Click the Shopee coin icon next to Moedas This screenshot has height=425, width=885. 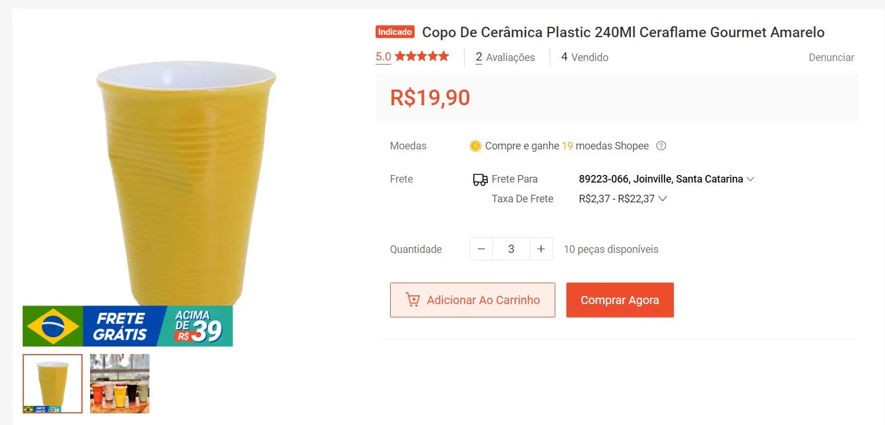tap(476, 146)
